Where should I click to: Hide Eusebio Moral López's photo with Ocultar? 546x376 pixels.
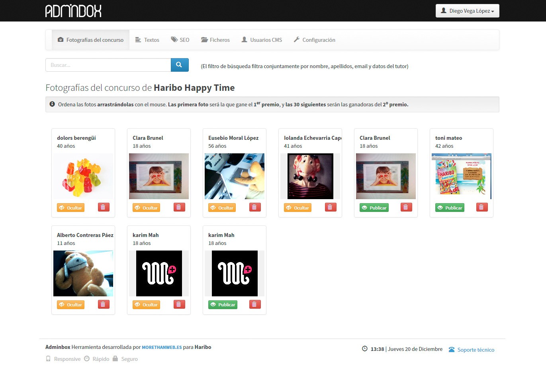click(222, 208)
